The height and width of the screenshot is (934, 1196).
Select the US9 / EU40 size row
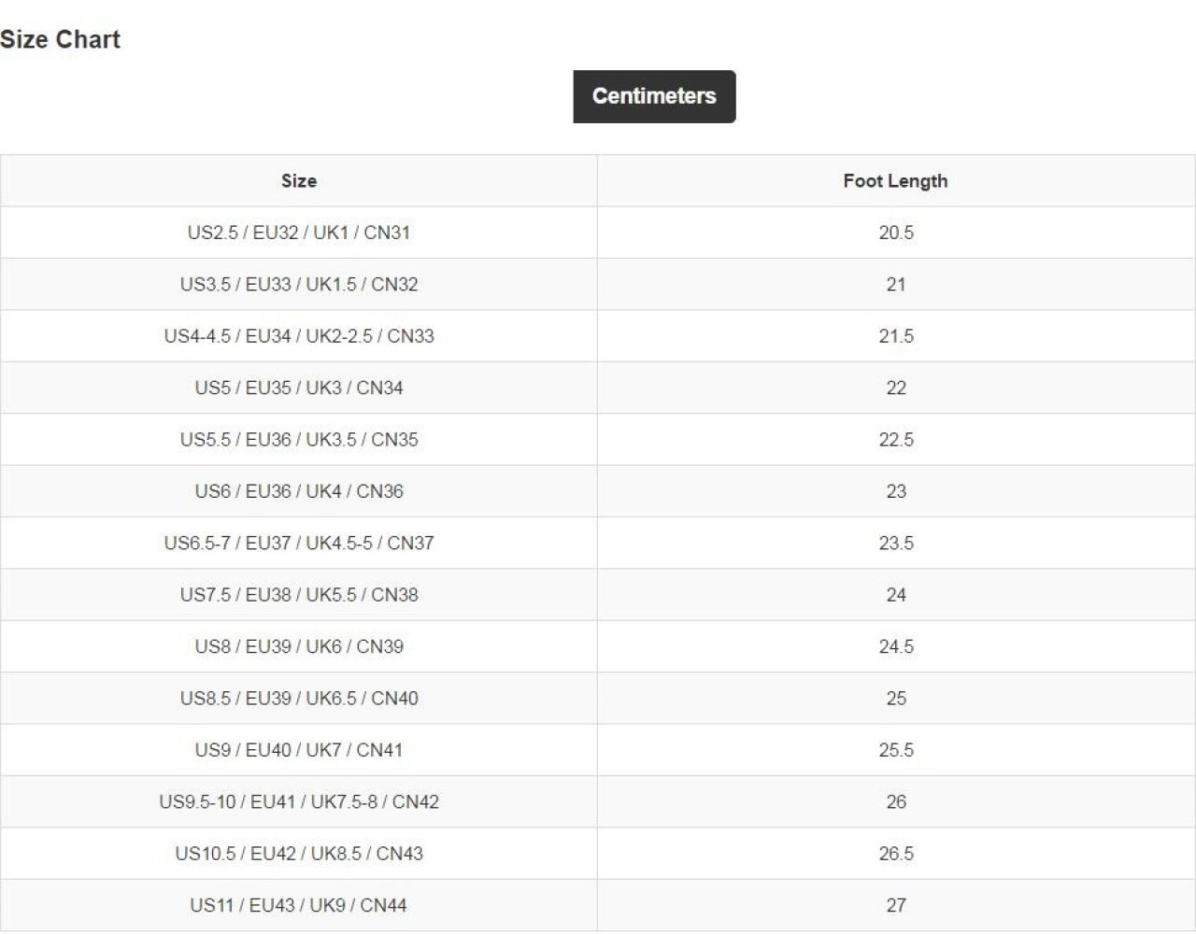click(x=299, y=750)
